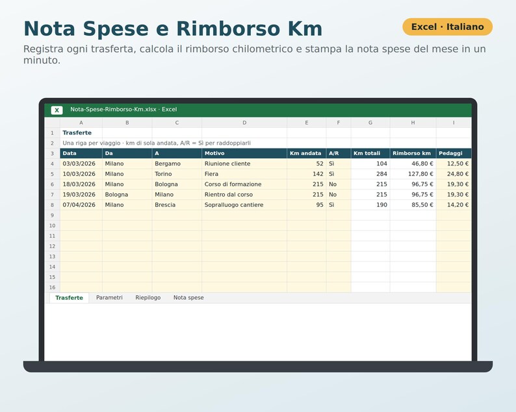
Task: Switch to the Trasferte sheet tab
Action: [69, 298]
